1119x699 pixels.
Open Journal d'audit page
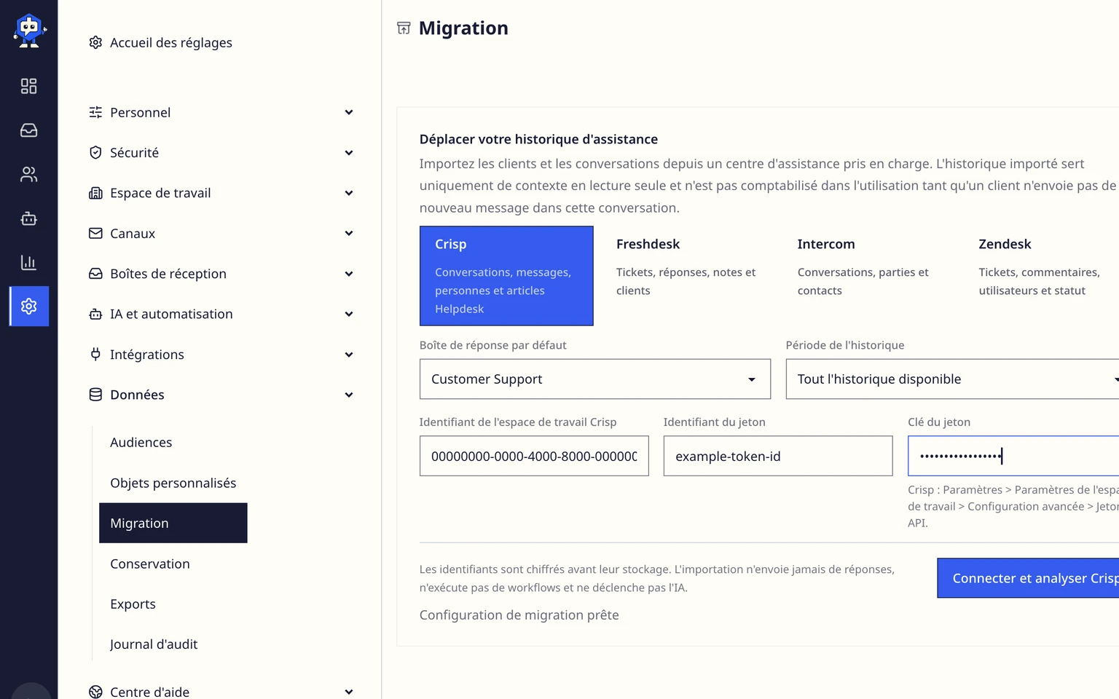pos(154,644)
